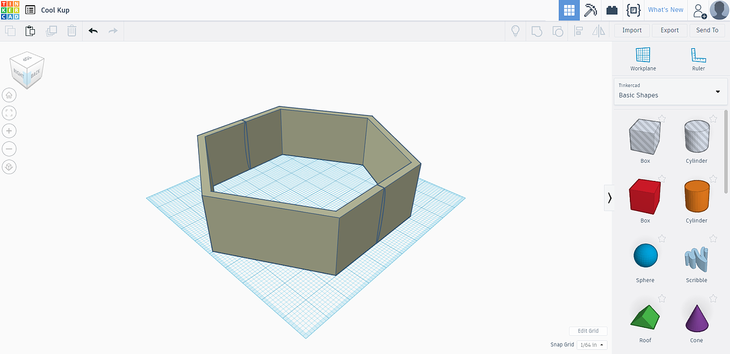Click the Edit Grid button
Image resolution: width=730 pixels, height=354 pixels.
588,331
